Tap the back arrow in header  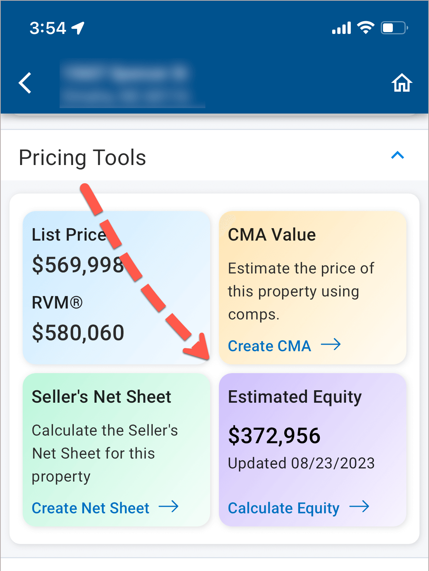(x=25, y=83)
